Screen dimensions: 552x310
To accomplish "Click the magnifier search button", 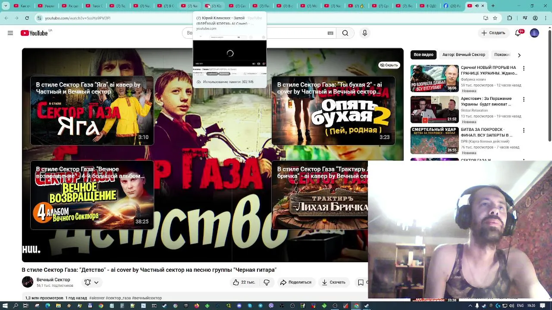I will 345,33.
